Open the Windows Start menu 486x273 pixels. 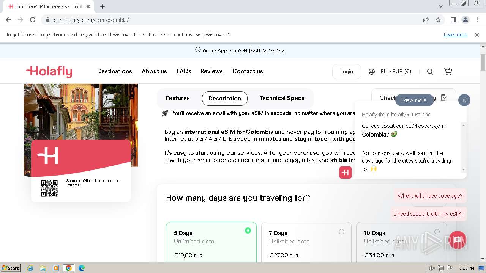coord(10,268)
